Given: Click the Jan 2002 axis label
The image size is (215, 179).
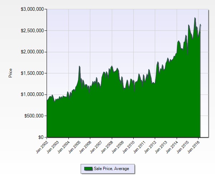Looking at the screenshot, I should coord(42,147).
